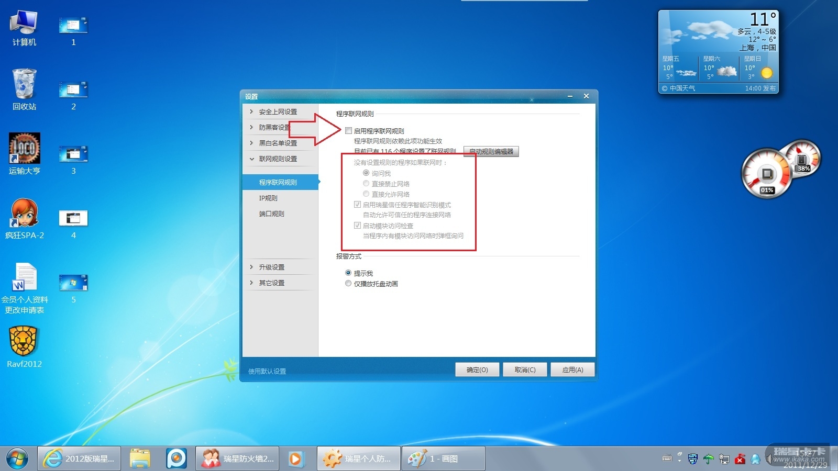
Task: Select the 直接允许网络 radio option
Action: point(366,194)
